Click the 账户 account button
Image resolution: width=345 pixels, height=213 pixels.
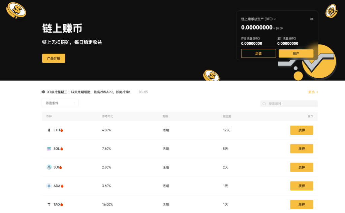click(x=296, y=53)
